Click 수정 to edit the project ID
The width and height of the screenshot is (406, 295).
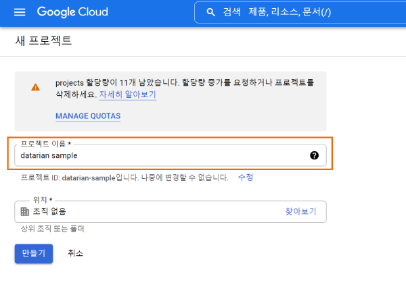coord(246,178)
